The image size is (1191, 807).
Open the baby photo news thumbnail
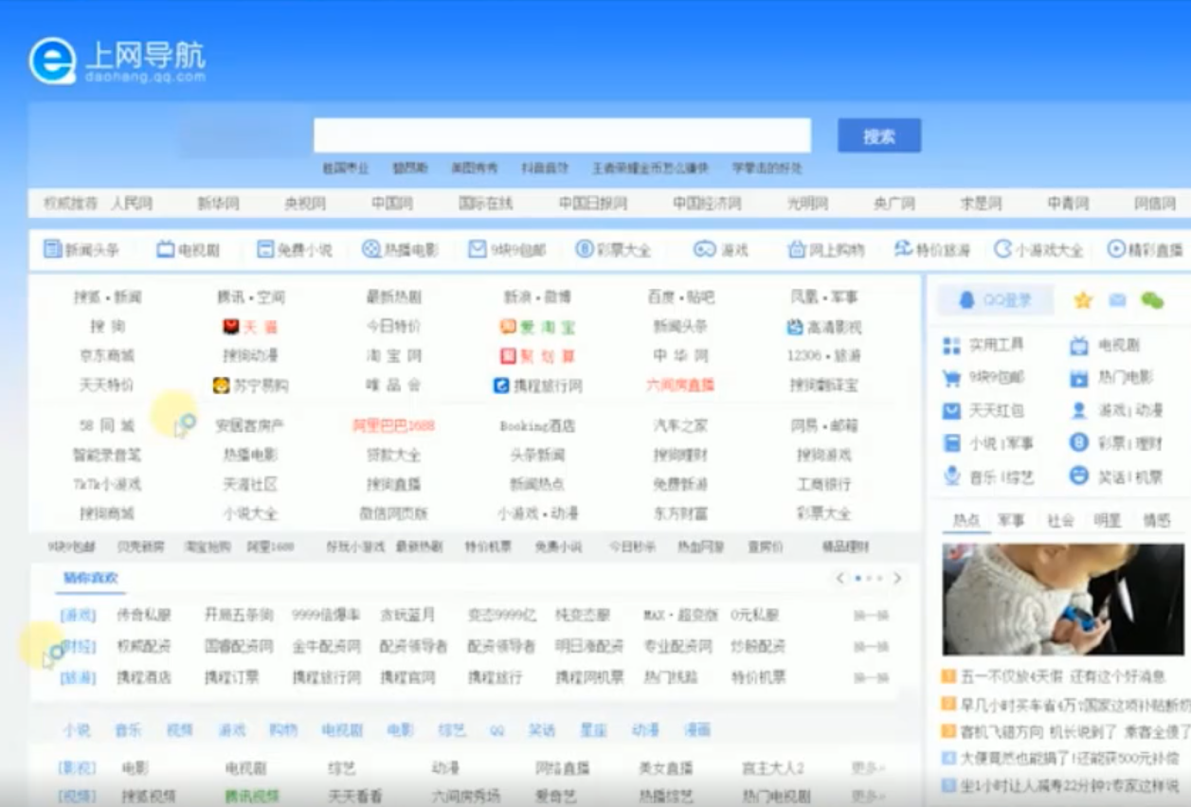pos(1062,600)
